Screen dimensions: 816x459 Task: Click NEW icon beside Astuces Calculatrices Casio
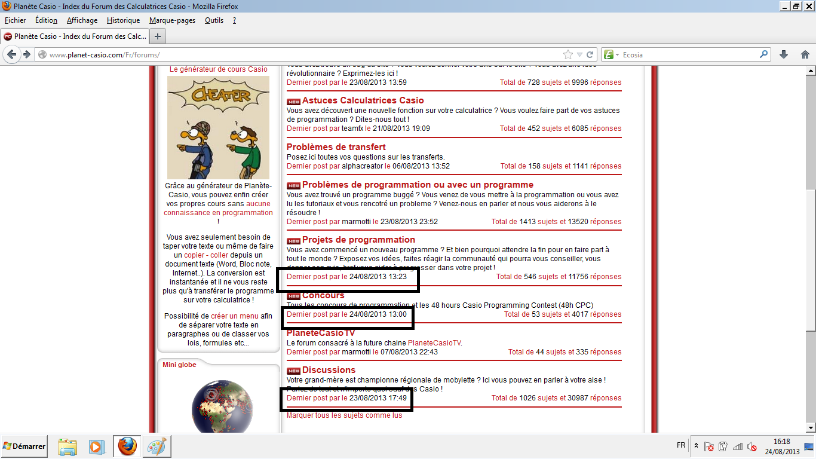(293, 102)
